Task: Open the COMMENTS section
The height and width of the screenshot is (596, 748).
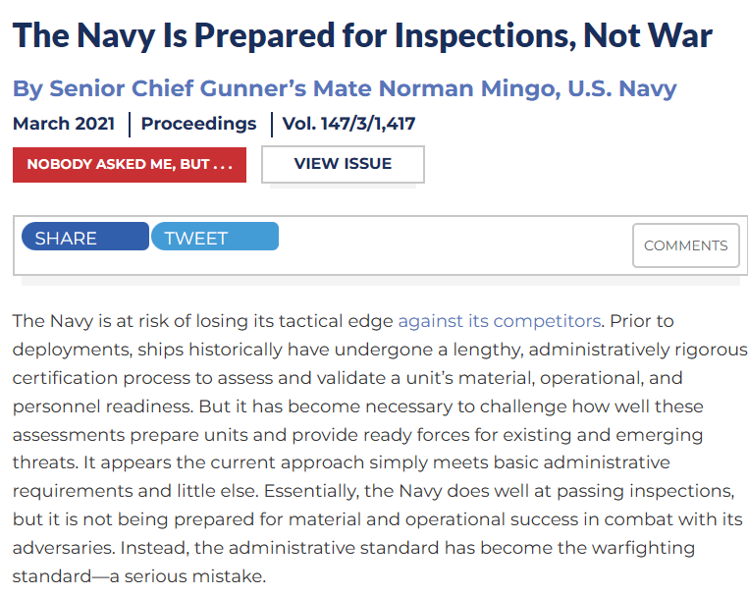Action: [685, 245]
